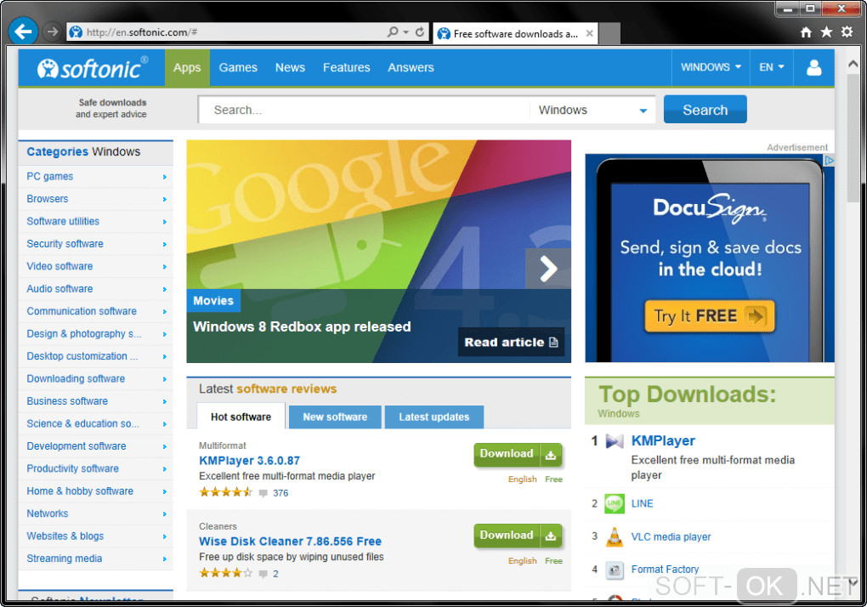The width and height of the screenshot is (867, 607).
Task: Click the user account profile icon
Action: click(x=814, y=67)
